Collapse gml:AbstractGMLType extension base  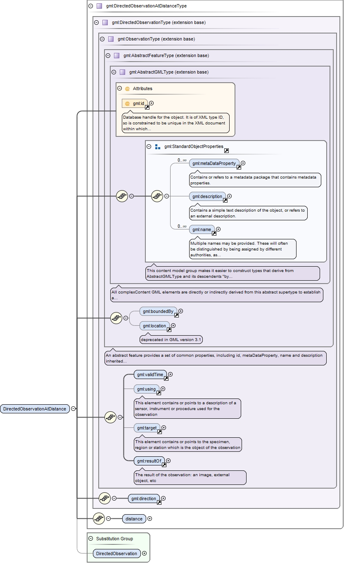[x=114, y=72]
